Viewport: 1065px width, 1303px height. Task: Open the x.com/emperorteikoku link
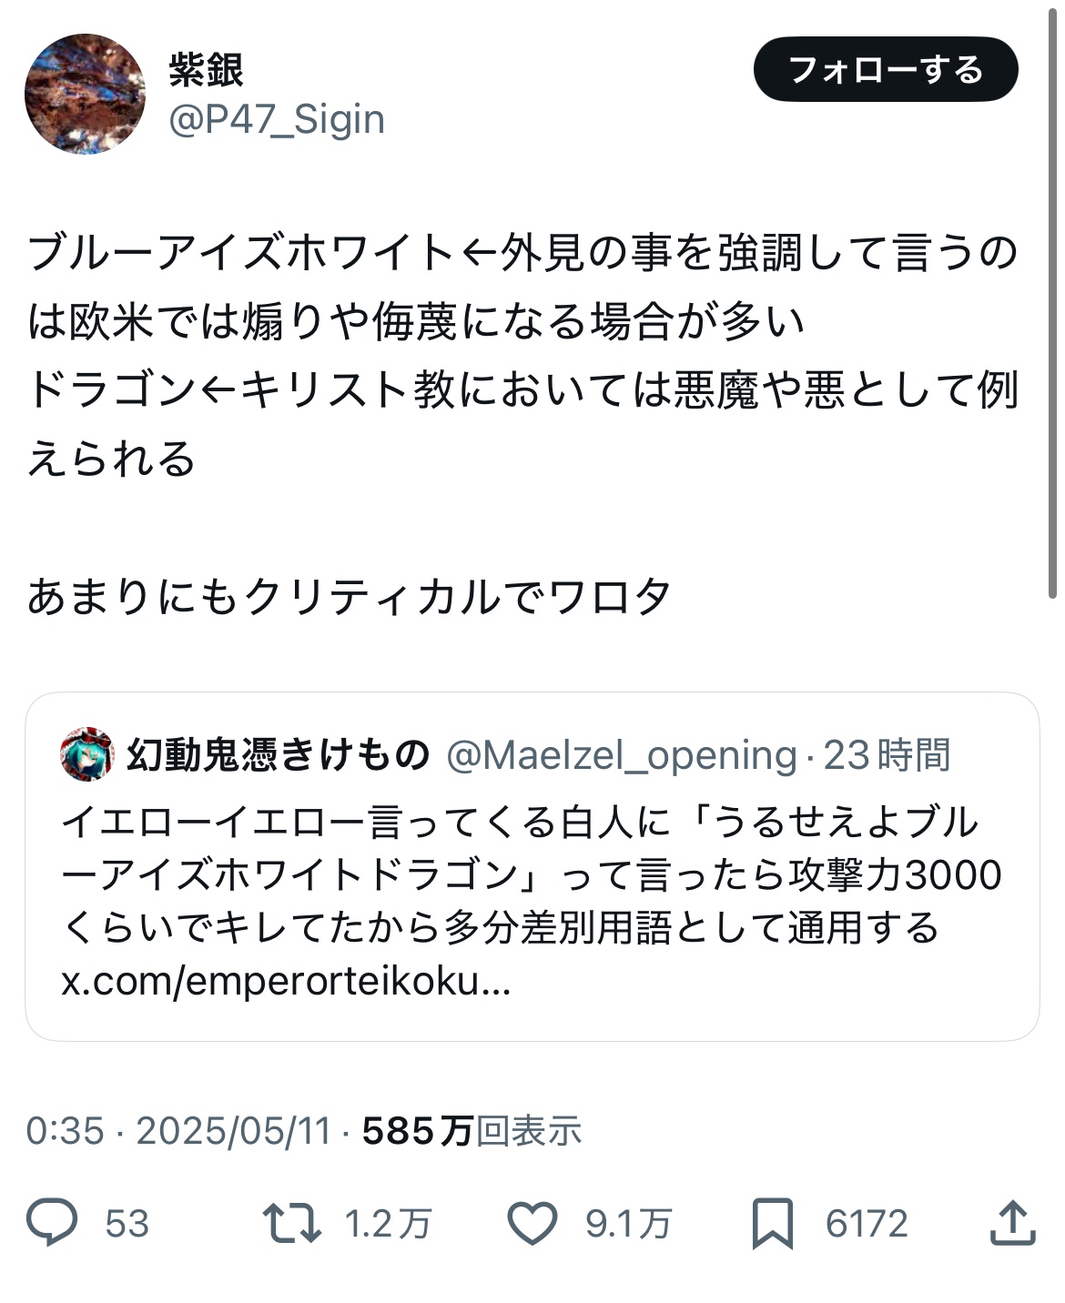click(286, 981)
